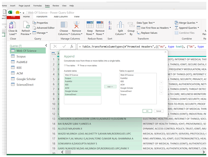Click the Split Column icon
The image size is (208, 157).
coord(120,25)
